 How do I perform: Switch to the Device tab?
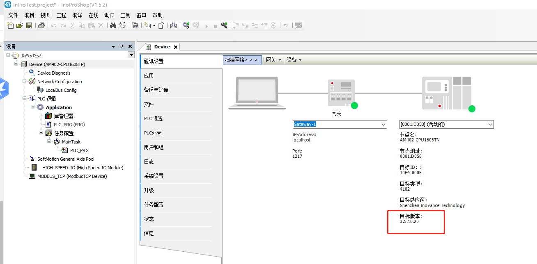click(x=162, y=46)
